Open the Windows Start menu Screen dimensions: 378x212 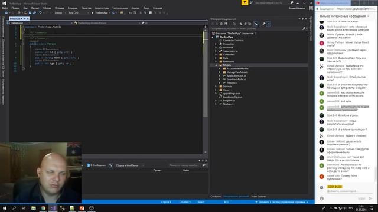pos(5,208)
